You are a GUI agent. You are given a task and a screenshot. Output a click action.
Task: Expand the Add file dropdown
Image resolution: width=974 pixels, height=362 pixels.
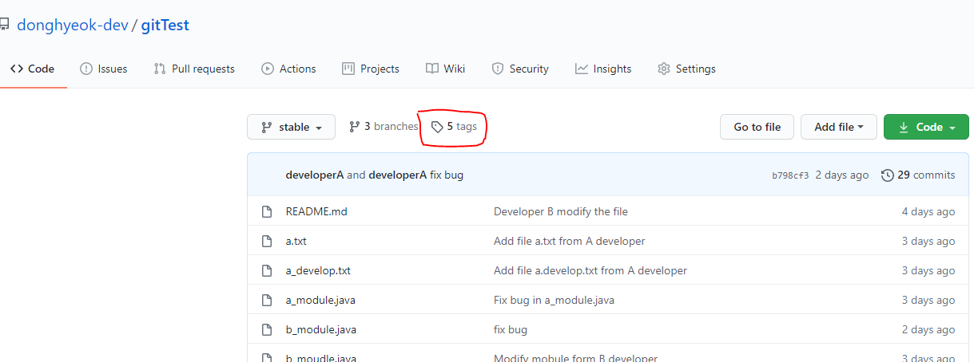tap(839, 127)
